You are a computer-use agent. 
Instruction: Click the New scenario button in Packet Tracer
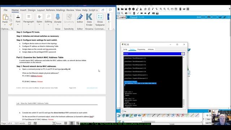pos(209,119)
